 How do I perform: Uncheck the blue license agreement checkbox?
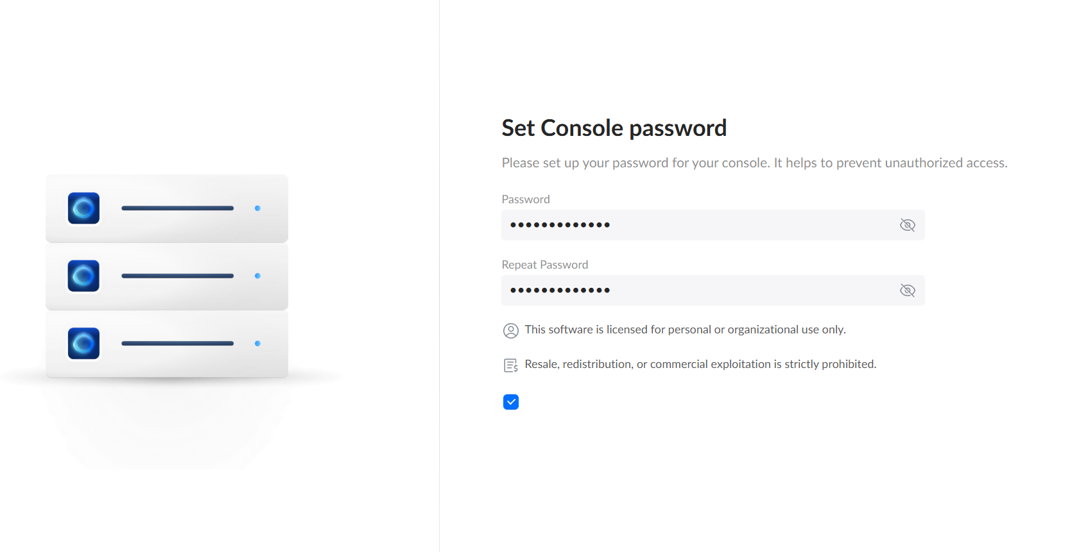click(x=511, y=402)
